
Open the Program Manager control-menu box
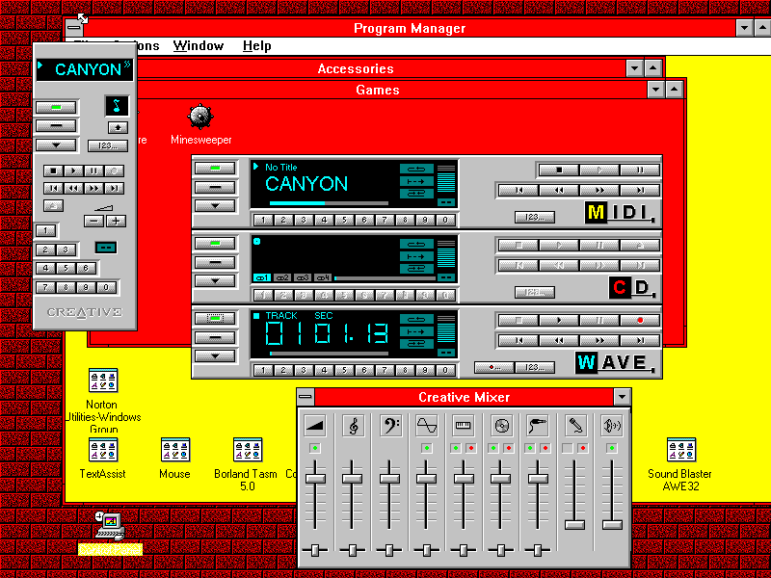(74, 28)
